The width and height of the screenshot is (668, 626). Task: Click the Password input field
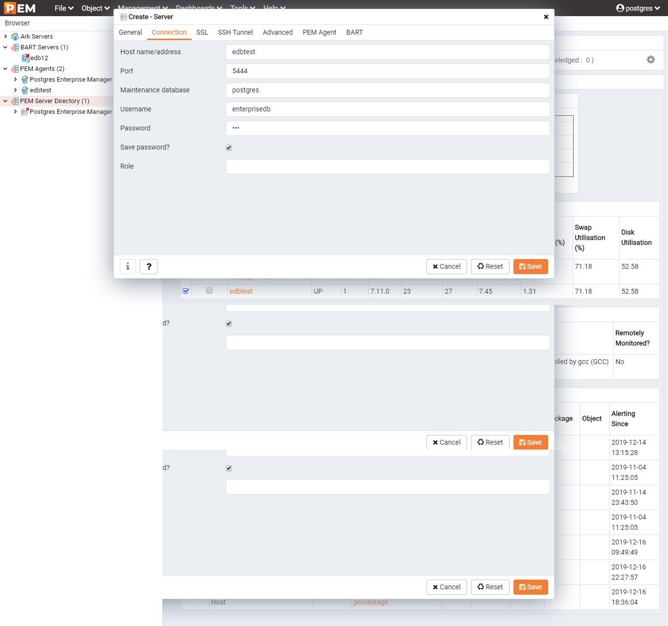(x=388, y=128)
